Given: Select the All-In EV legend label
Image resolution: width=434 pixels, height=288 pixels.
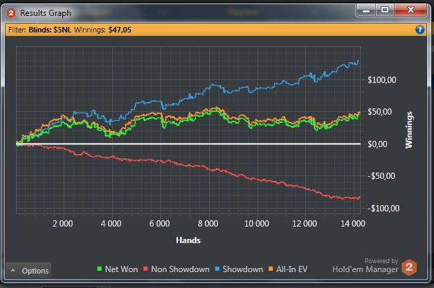Looking at the screenshot, I should (x=291, y=269).
